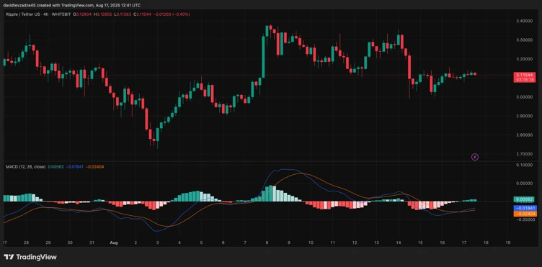Viewport: 542px width, 267px height.
Task: Click the 8 date label on the time axis
Action: click(267, 243)
